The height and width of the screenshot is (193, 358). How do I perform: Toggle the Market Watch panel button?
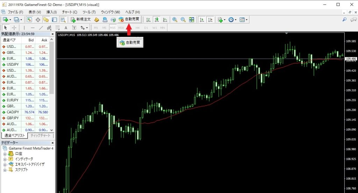(x=29, y=20)
